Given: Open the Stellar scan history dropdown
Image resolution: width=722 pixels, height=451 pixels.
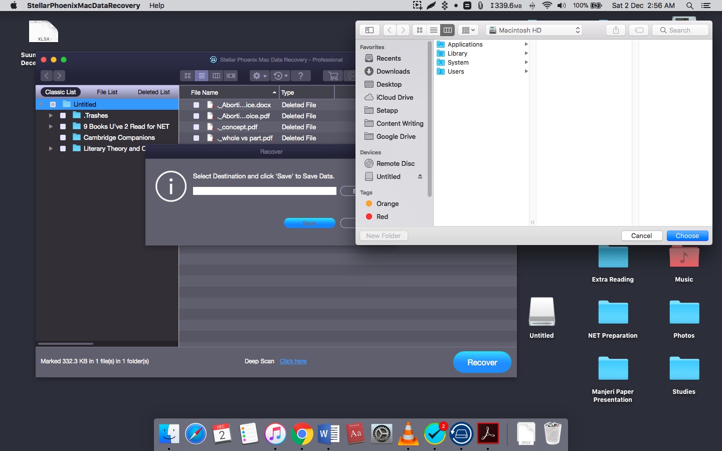Looking at the screenshot, I should (280, 76).
